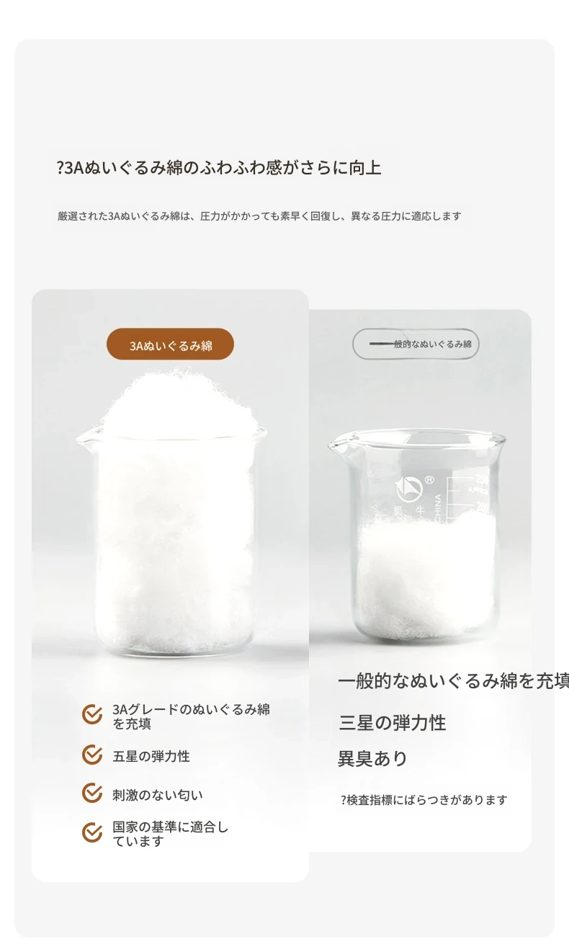Click the text 3Aグレードのぬいぐるみ綿を充填
This screenshot has height=947, width=569.
tap(191, 716)
